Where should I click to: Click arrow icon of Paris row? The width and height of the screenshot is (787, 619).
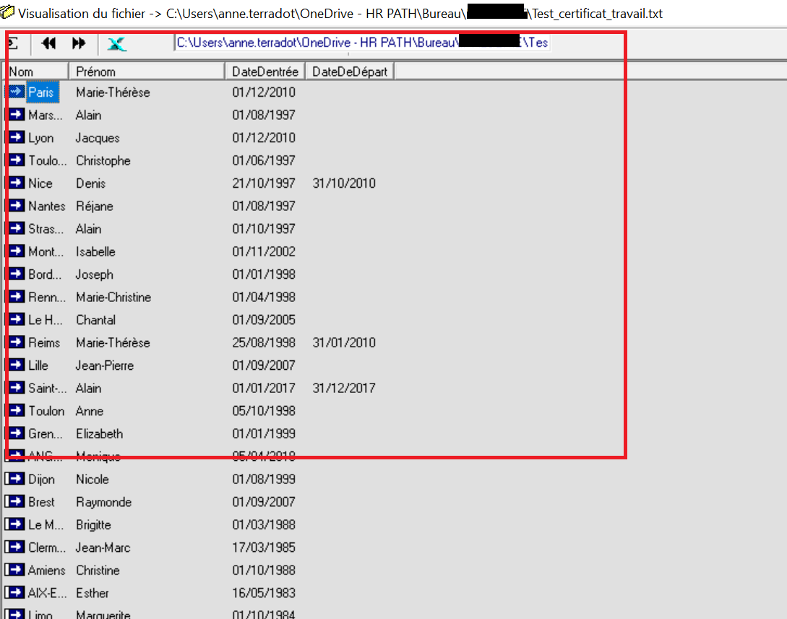pyautogui.click(x=15, y=92)
